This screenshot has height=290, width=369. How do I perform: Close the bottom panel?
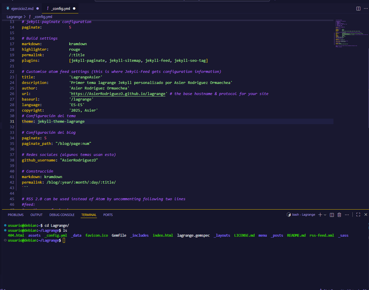366,215
